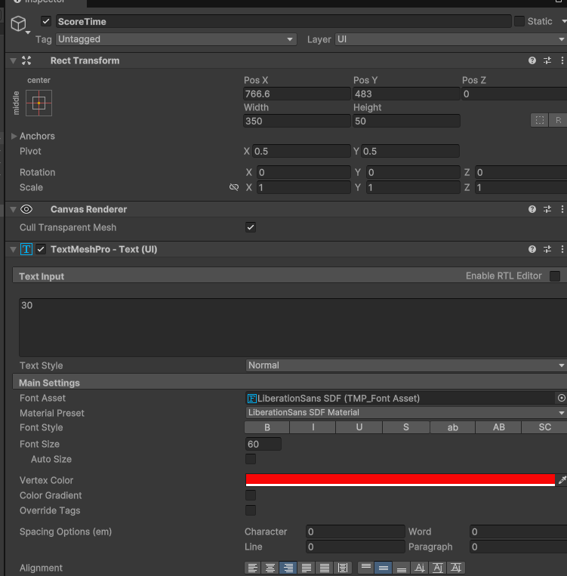The height and width of the screenshot is (576, 567).
Task: Toggle blueprint mode button in Rect Transform
Action: [x=539, y=120]
